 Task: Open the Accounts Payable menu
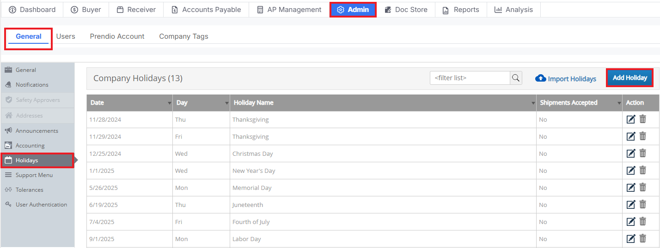[206, 10]
